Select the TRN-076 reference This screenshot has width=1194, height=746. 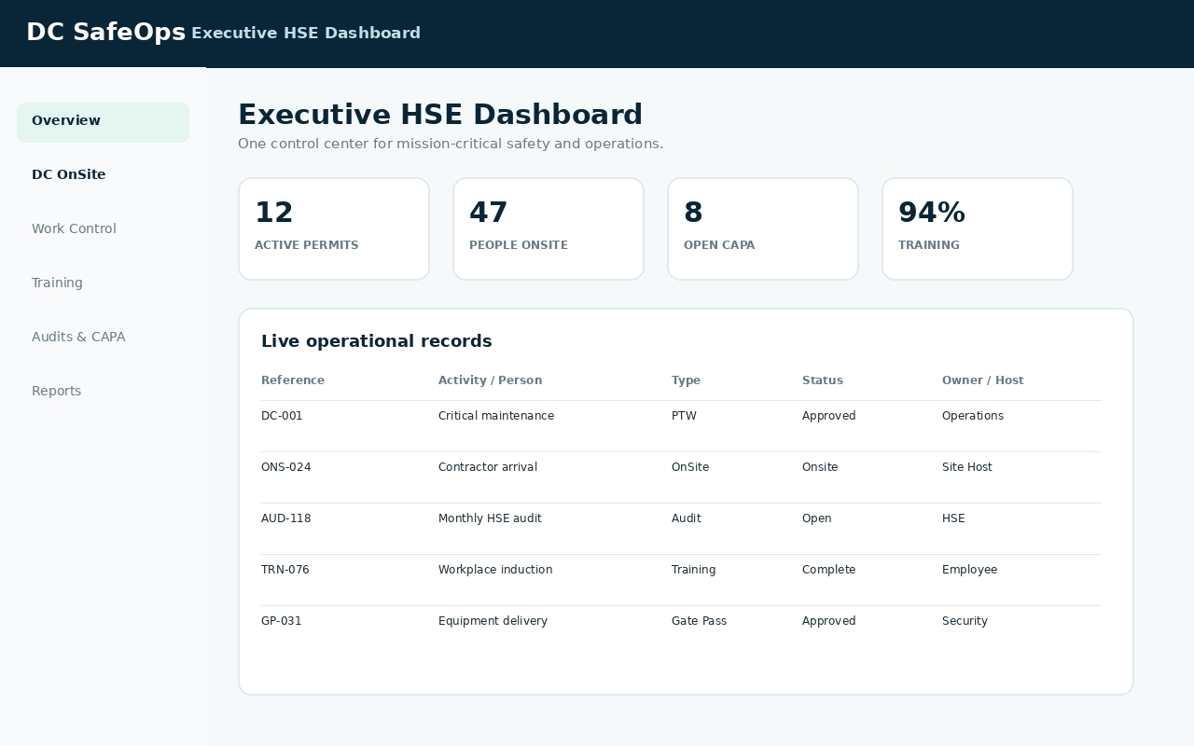click(285, 570)
